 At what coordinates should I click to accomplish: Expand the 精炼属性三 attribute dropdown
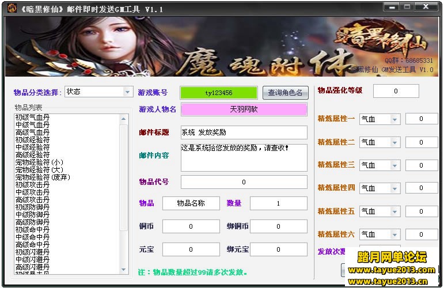point(394,165)
